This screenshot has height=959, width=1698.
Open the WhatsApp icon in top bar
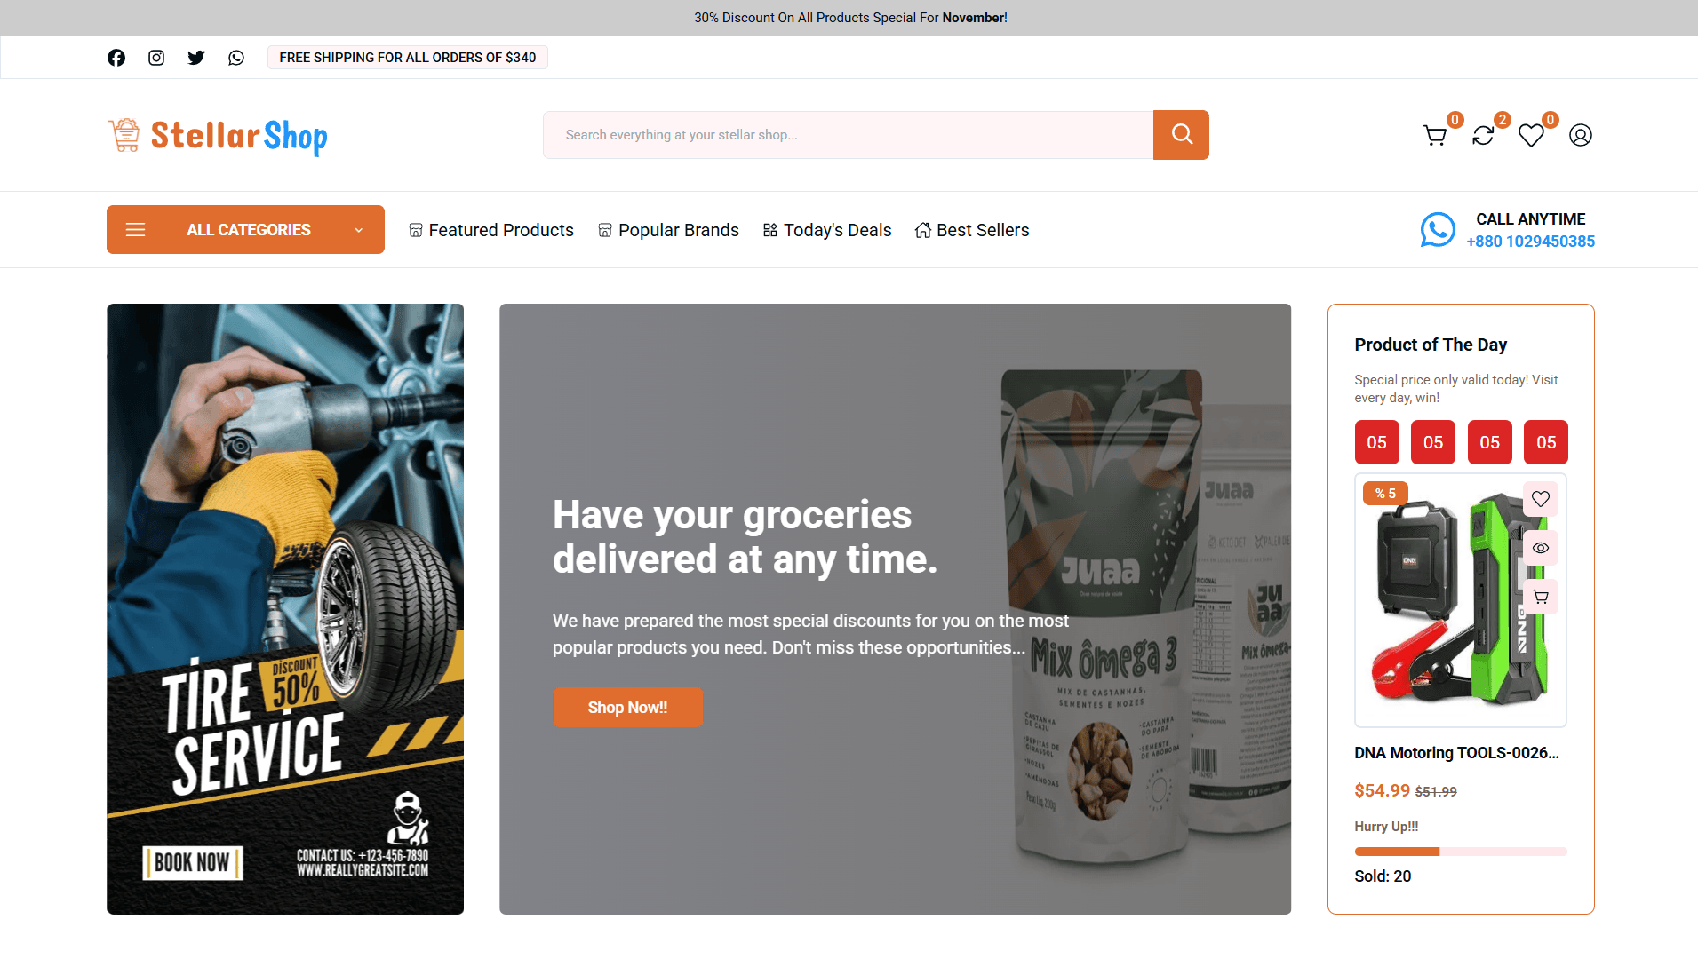click(x=236, y=58)
